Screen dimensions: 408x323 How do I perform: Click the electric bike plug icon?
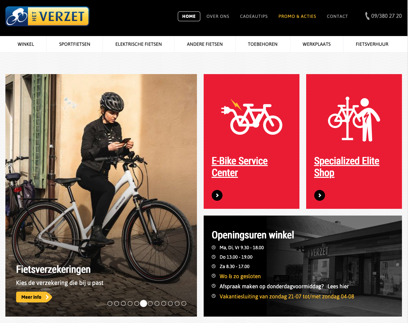coord(251,117)
